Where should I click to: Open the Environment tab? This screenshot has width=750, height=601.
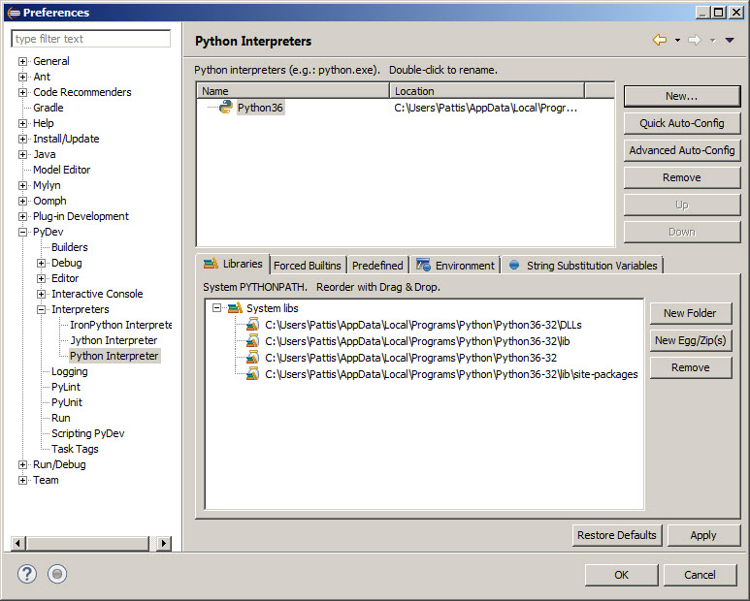coord(455,266)
